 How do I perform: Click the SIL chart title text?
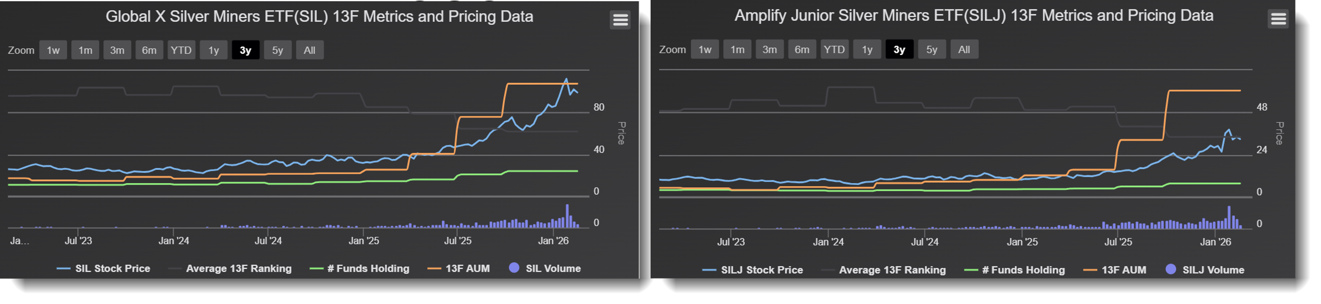click(319, 17)
